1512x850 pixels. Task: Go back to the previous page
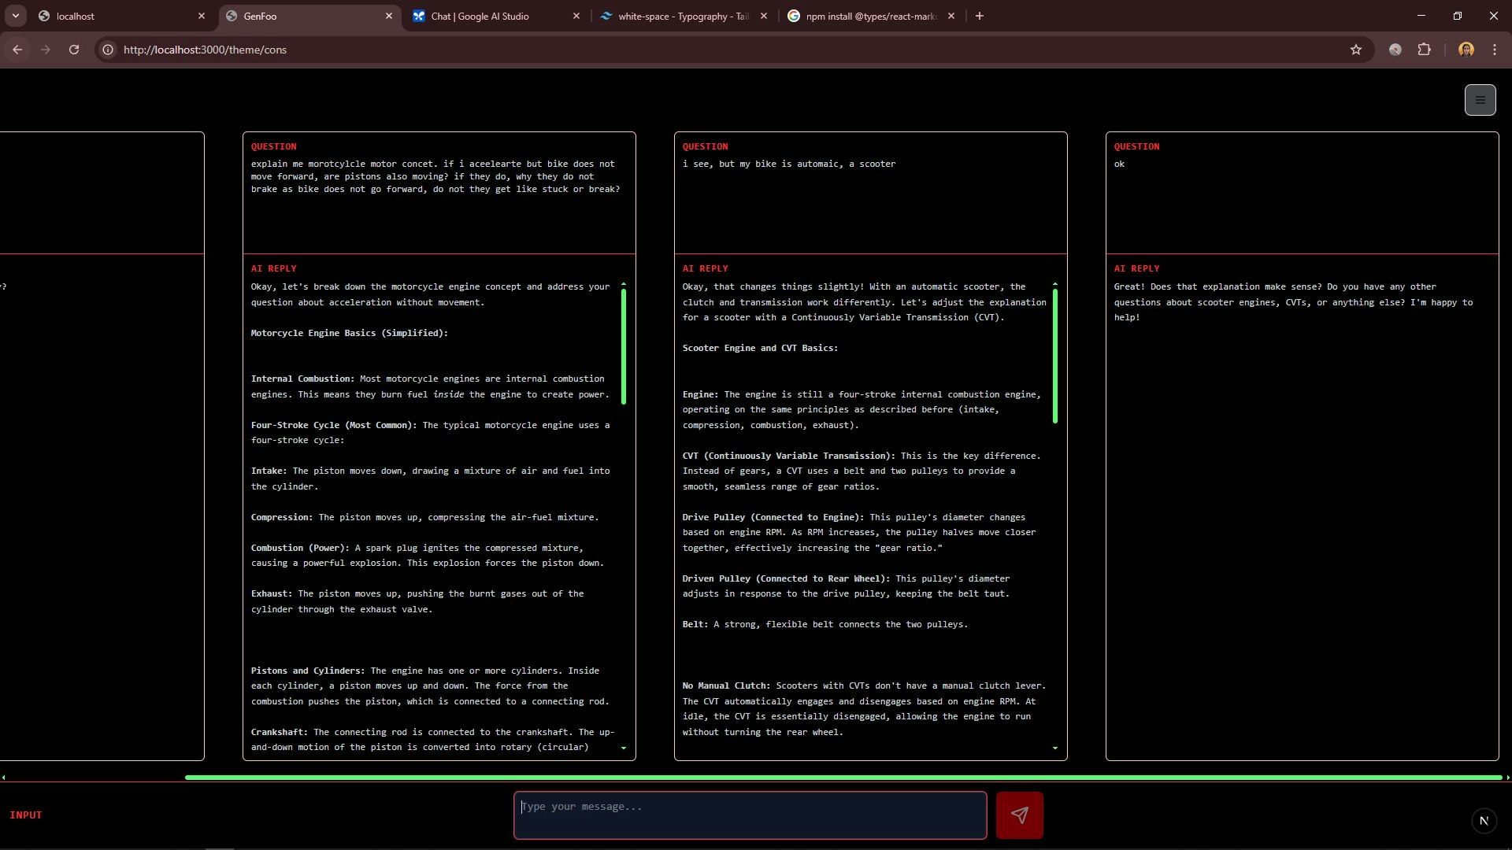point(17,50)
